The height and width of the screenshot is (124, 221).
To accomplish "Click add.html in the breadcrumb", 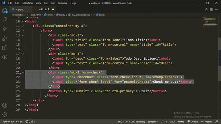I will (x=36, y=15).
